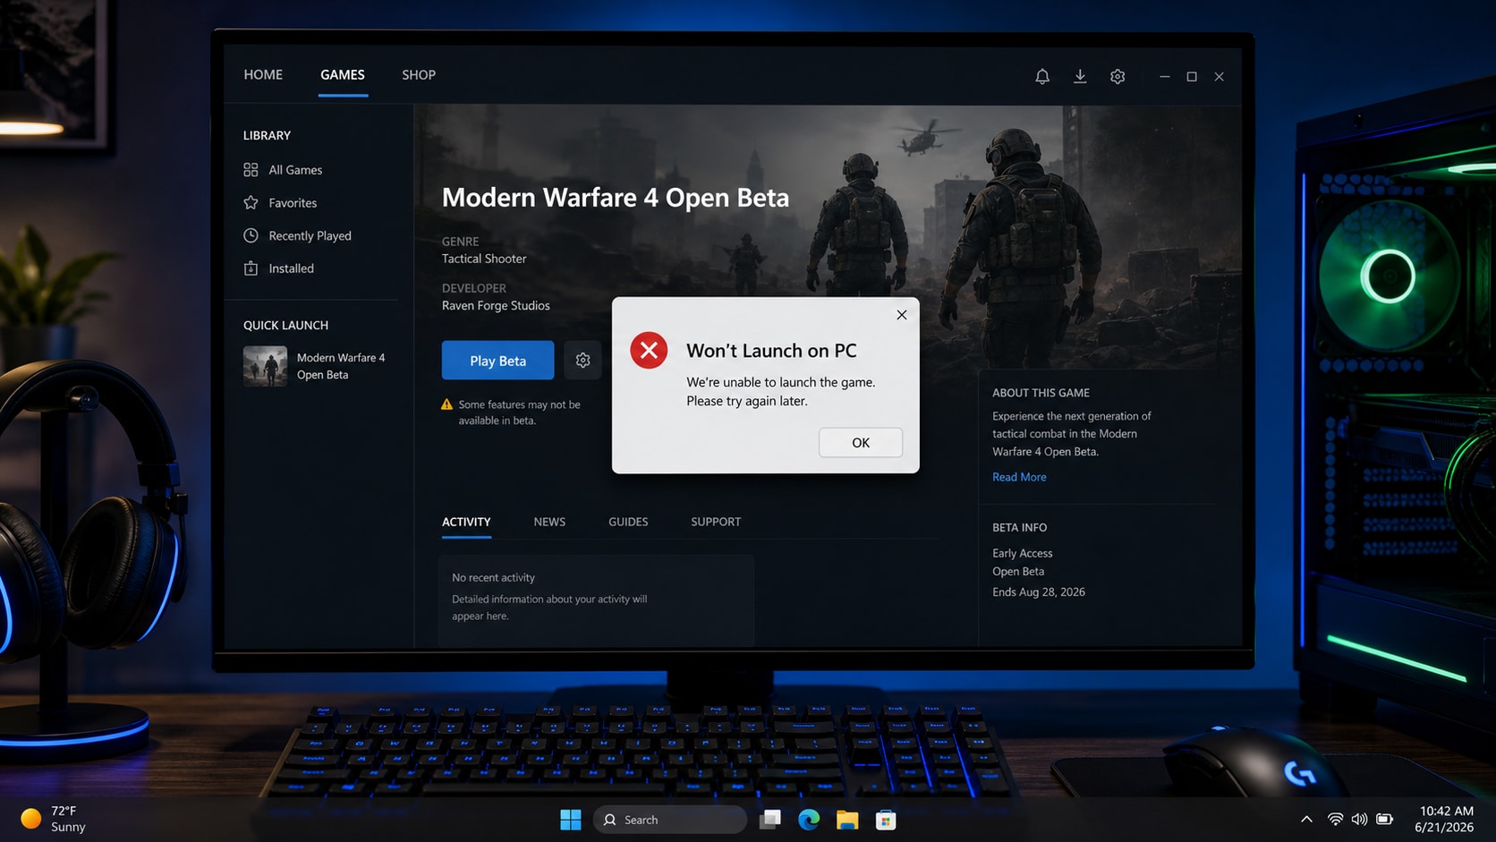Click the 'Experience the next generation' description
Viewport: 1496px width, 842px height.
coord(1071,434)
